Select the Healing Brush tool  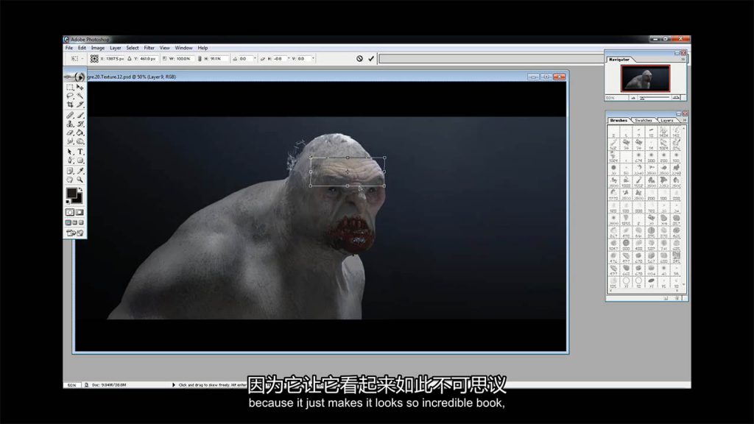tap(70, 116)
